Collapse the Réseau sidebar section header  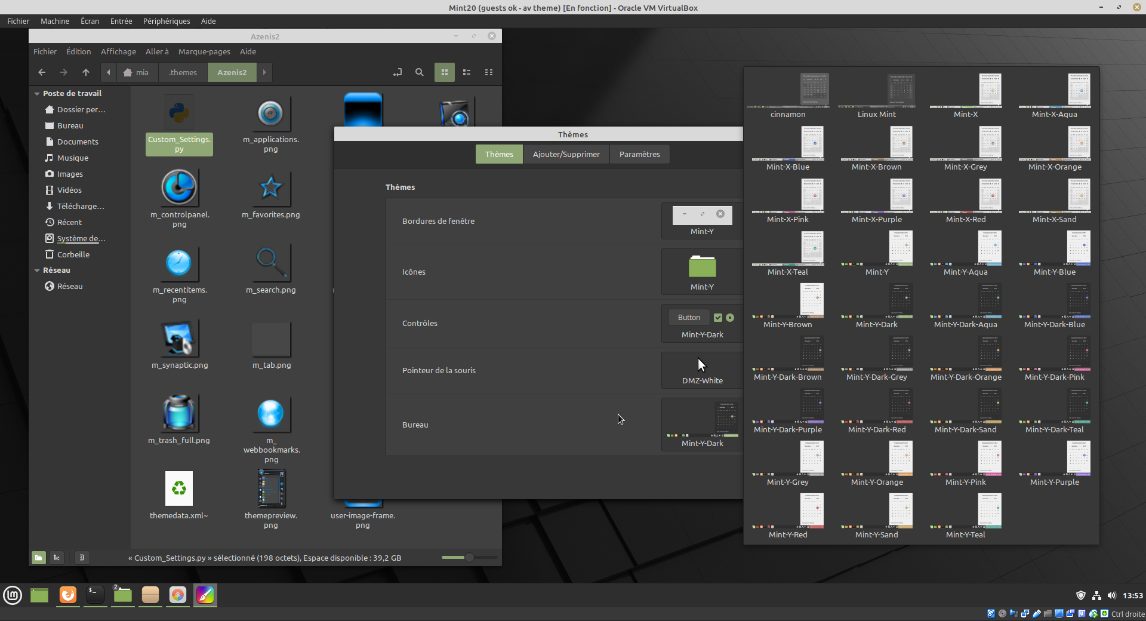pos(37,270)
